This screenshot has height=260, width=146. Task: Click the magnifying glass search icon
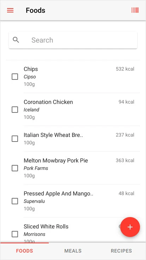click(x=16, y=40)
